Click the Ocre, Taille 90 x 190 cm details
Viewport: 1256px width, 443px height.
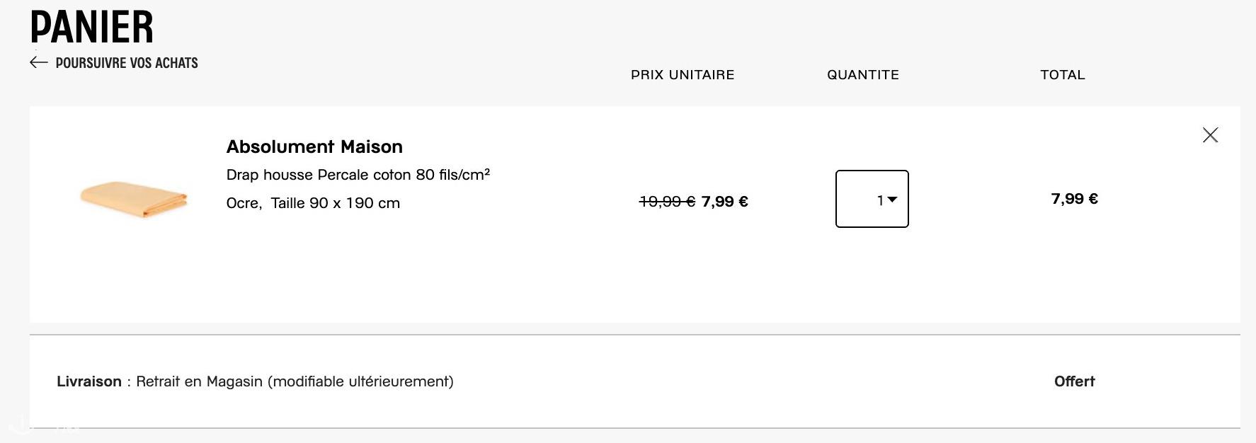point(313,203)
